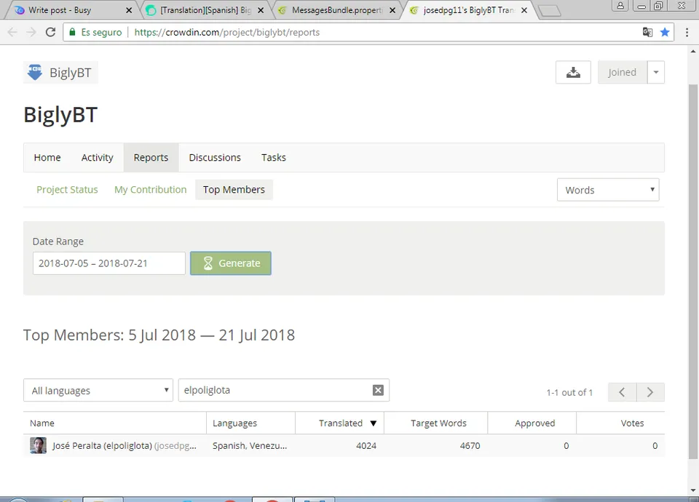Close the MessagesBundle.properties browser tab
The height and width of the screenshot is (502, 699).
392,9
